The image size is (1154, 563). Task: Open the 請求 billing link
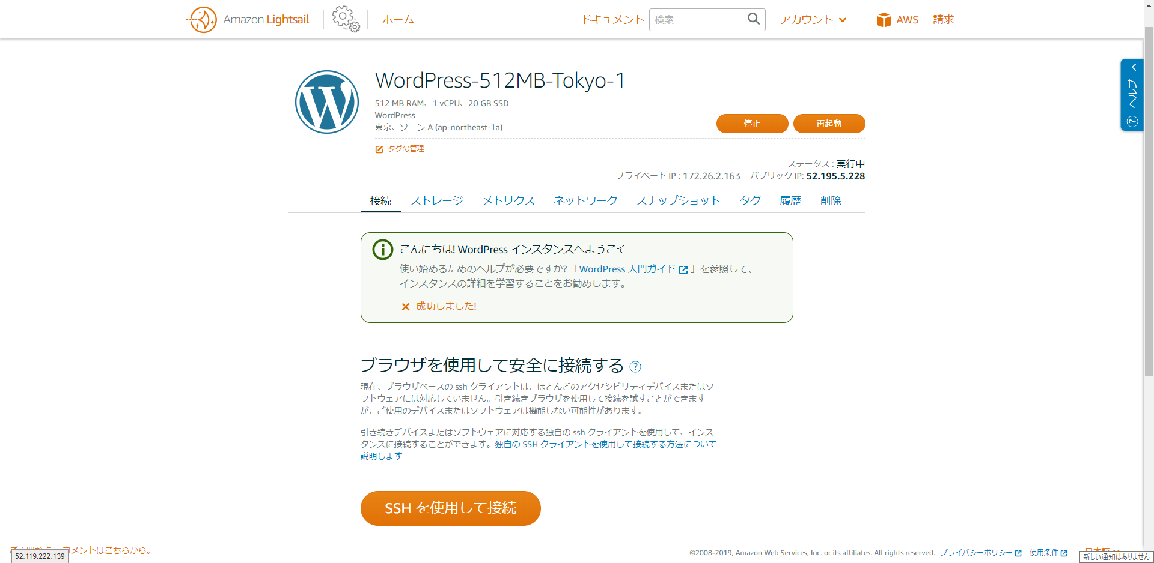coord(944,20)
